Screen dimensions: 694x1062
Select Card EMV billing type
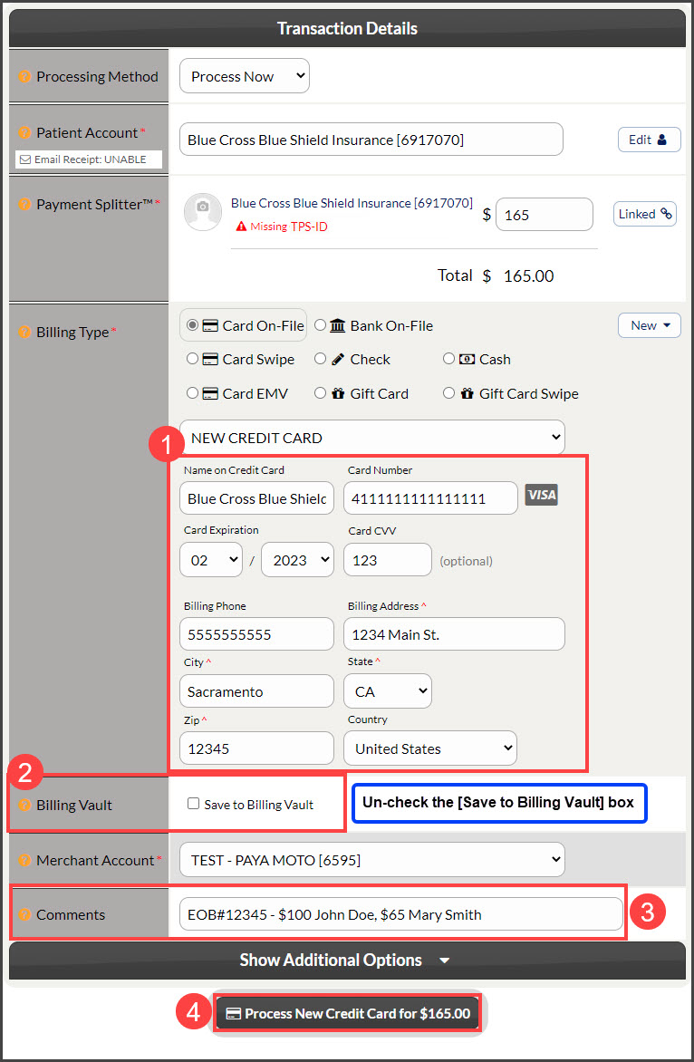pos(192,393)
